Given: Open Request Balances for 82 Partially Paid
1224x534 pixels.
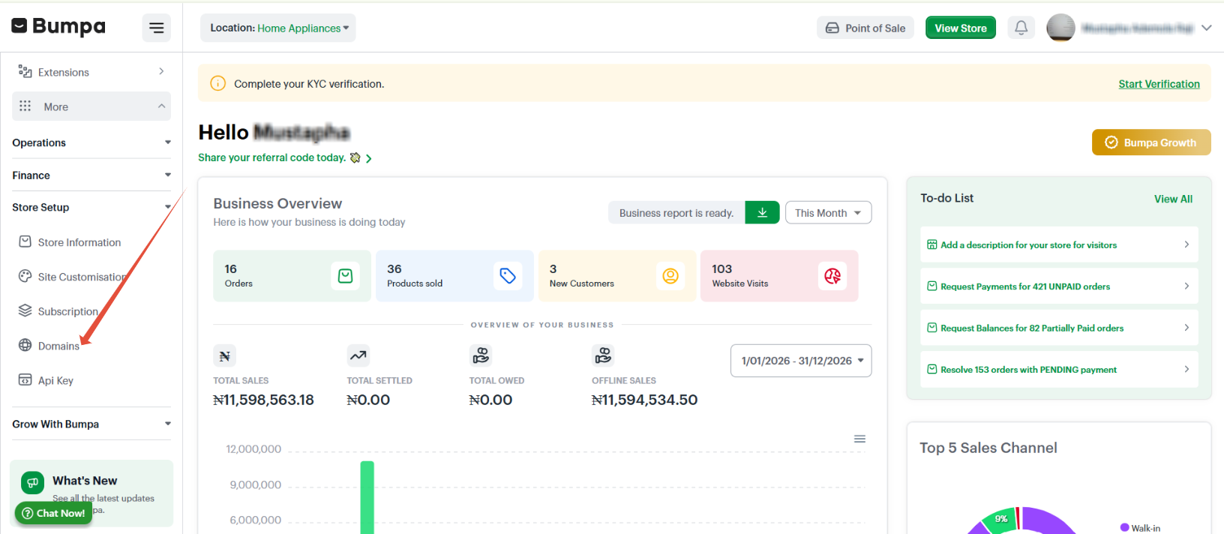Looking at the screenshot, I should (x=1059, y=328).
